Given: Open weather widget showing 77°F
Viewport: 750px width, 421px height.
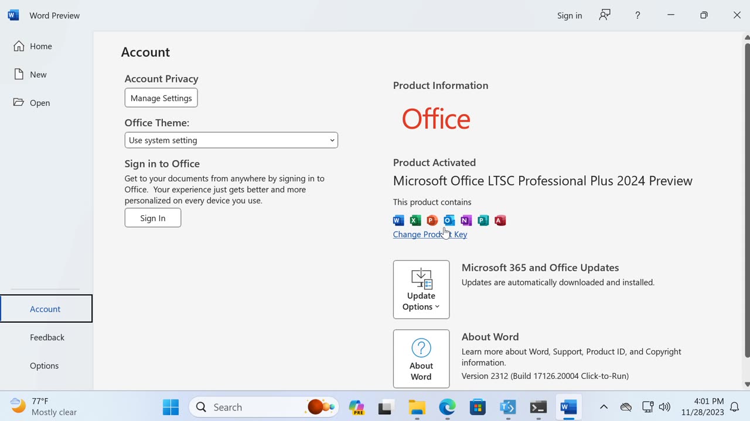Looking at the screenshot, I should tap(44, 406).
